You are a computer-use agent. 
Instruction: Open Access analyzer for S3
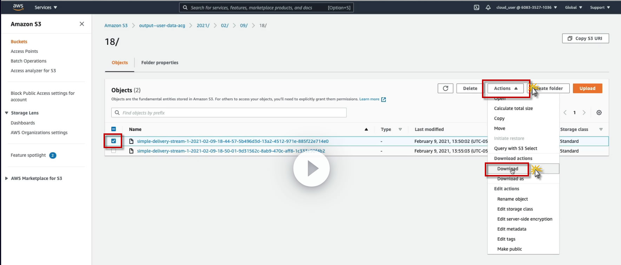33,71
